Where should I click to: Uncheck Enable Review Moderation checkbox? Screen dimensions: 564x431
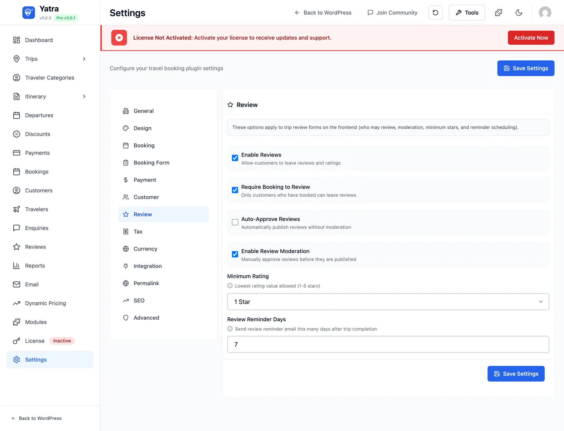235,254
